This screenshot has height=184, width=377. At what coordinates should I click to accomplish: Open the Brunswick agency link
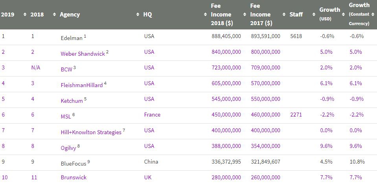[74, 177]
